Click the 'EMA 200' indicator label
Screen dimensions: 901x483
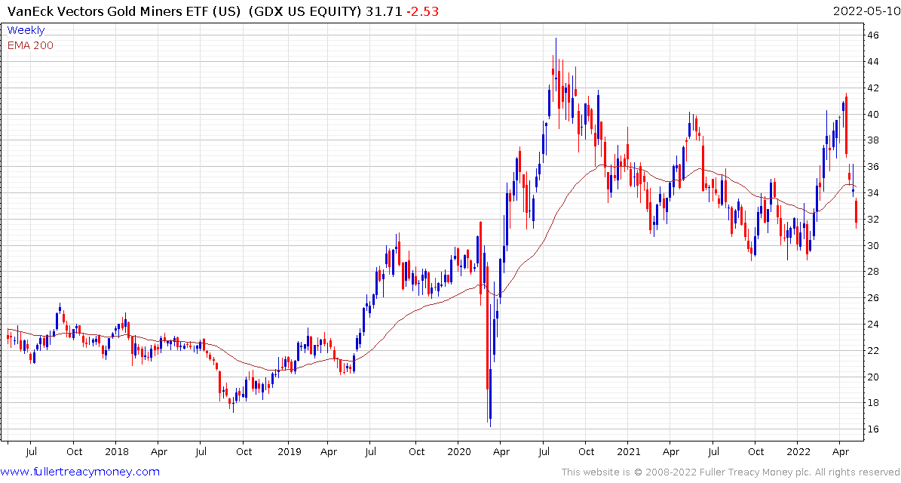(x=30, y=45)
